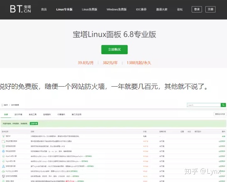
Task: Click the green 立即购买 button
Action: tap(114, 50)
